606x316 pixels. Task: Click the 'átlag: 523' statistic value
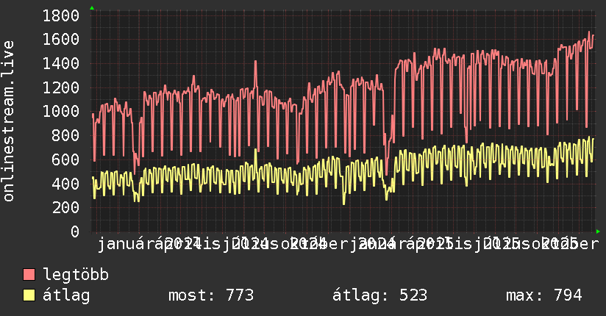click(x=380, y=295)
